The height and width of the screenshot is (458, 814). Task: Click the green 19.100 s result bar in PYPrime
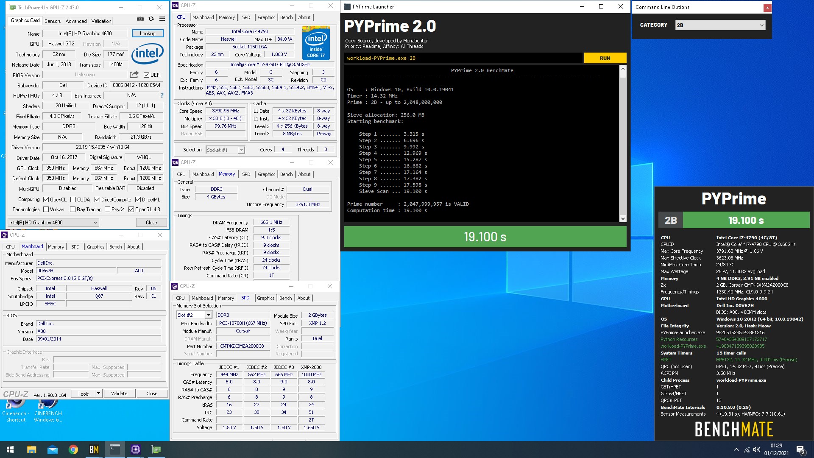(x=485, y=237)
